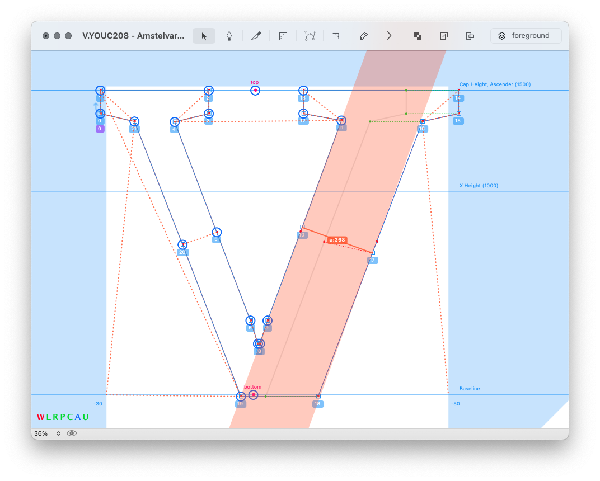The image size is (600, 481).
Task: Open the foreground layer dropdown
Action: click(x=526, y=36)
